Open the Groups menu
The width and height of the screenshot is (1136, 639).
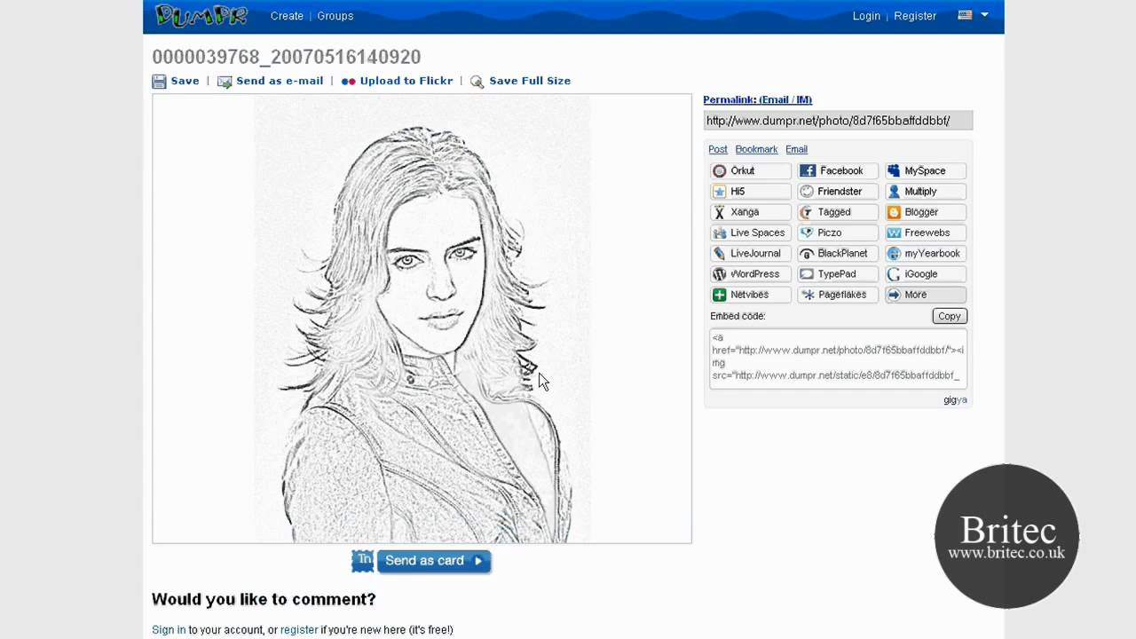(x=335, y=15)
